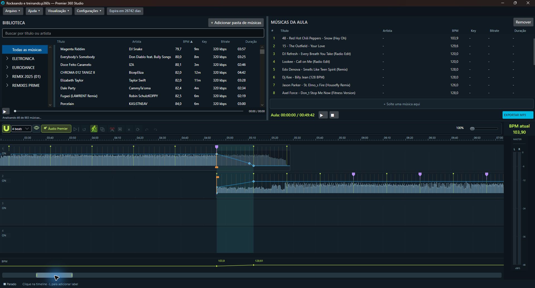This screenshot has width=535, height=288.
Task: Toggle track 2 ON switch
Action: pos(4,181)
